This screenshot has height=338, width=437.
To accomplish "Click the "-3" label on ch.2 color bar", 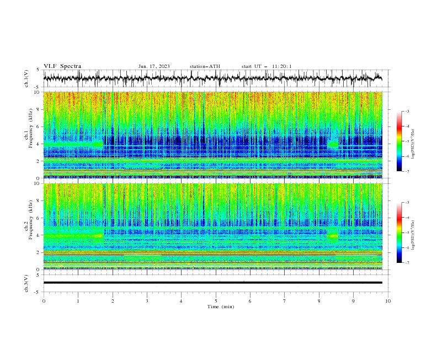I will 407,203.
